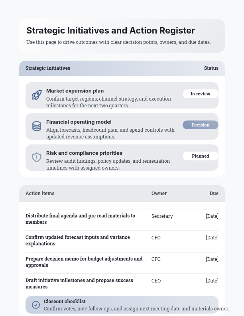Click the Decision status badge
This screenshot has width=244, height=316.
[200, 125]
